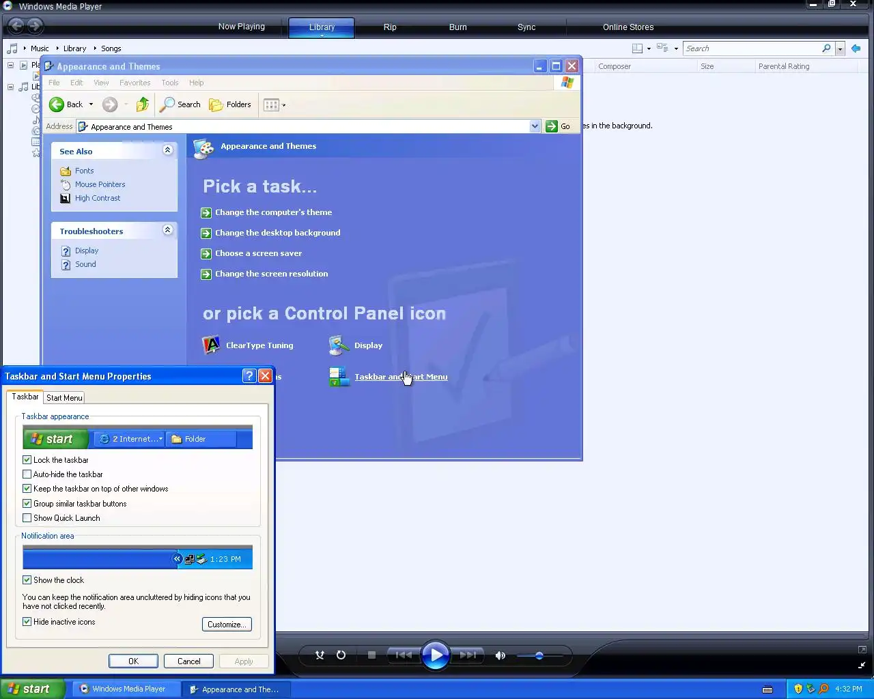Mute sound with the speaker icon
The image size is (874, 699).
[x=501, y=655]
